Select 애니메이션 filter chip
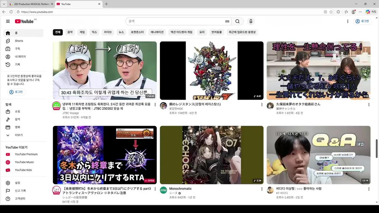 click(157, 32)
